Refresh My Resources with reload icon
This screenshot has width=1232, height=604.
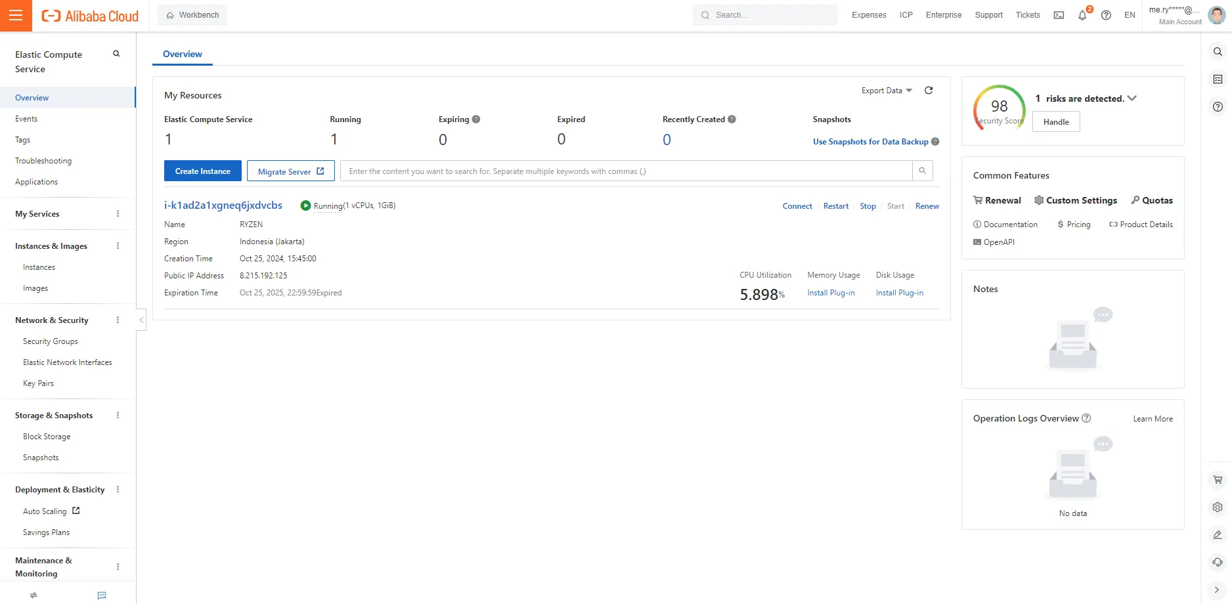click(929, 91)
